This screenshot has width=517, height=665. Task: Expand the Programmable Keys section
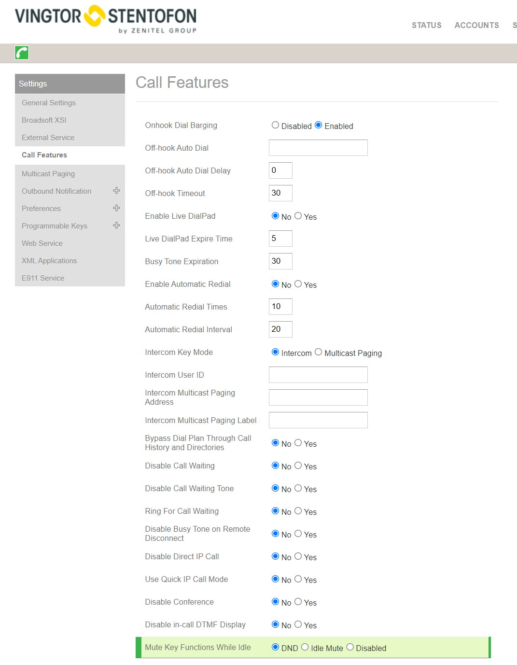point(116,226)
